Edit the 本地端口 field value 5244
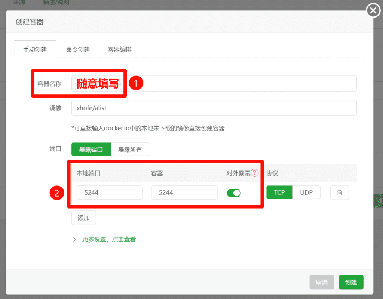This screenshot has height=299, width=383. 109,192
